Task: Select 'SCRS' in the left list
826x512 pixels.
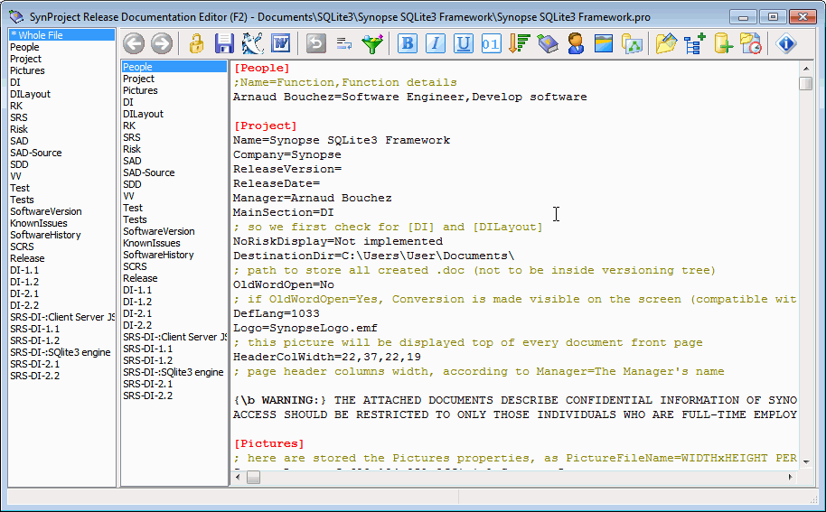Action: pos(61,247)
